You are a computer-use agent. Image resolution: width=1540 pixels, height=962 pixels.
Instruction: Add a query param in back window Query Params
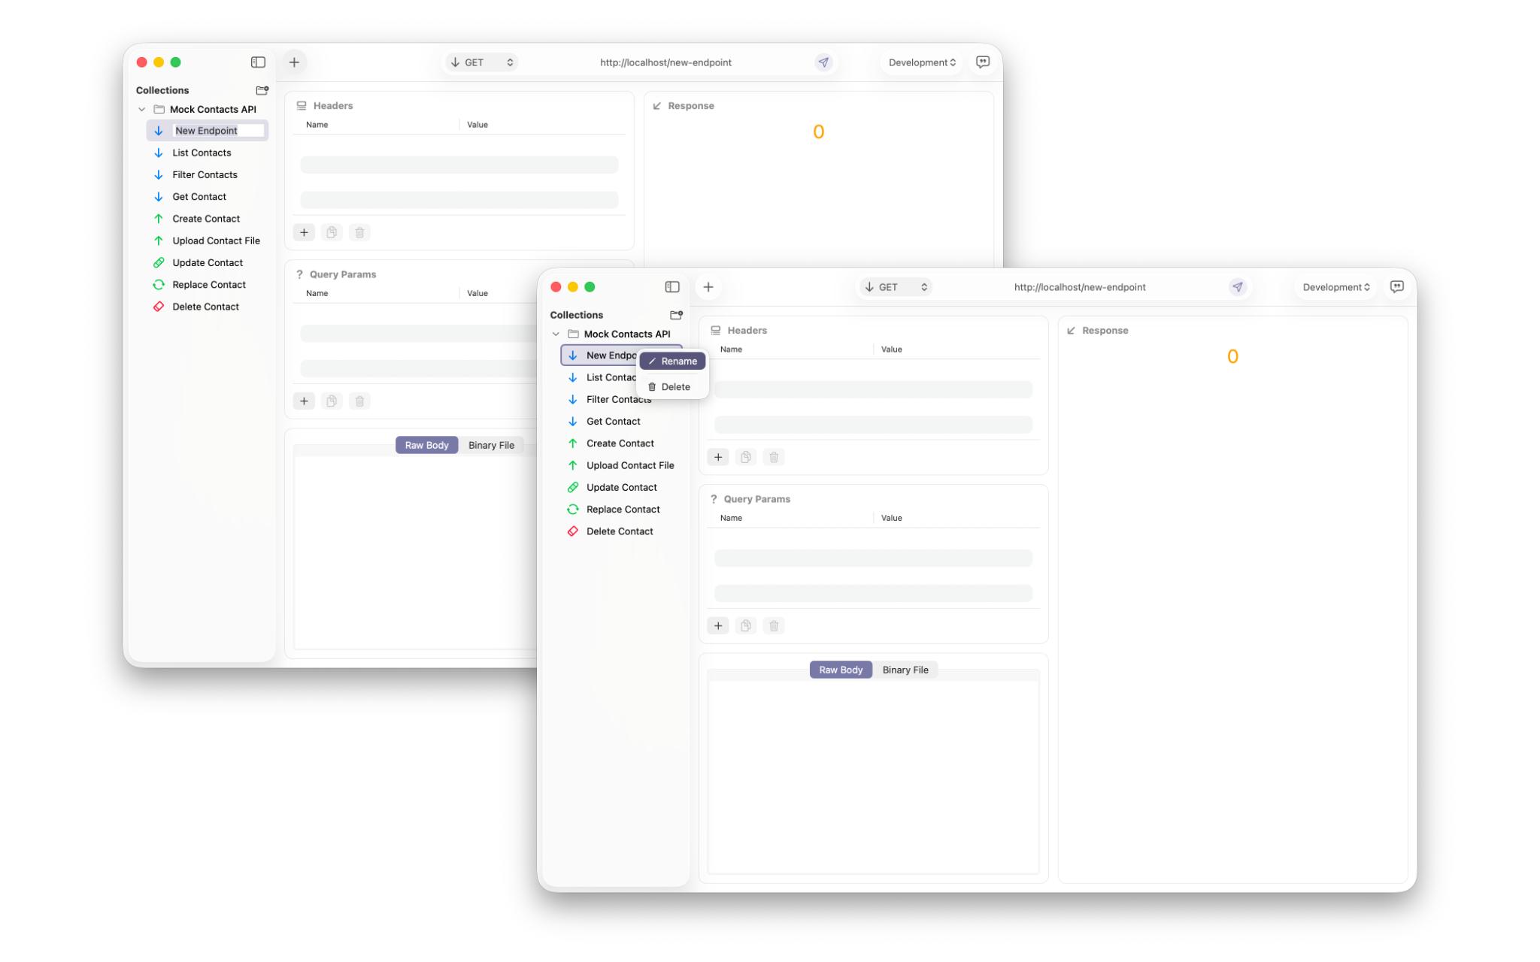click(x=304, y=401)
